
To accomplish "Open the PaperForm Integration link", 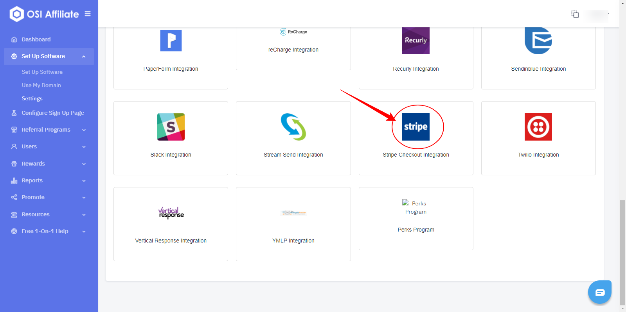I will pos(171,69).
